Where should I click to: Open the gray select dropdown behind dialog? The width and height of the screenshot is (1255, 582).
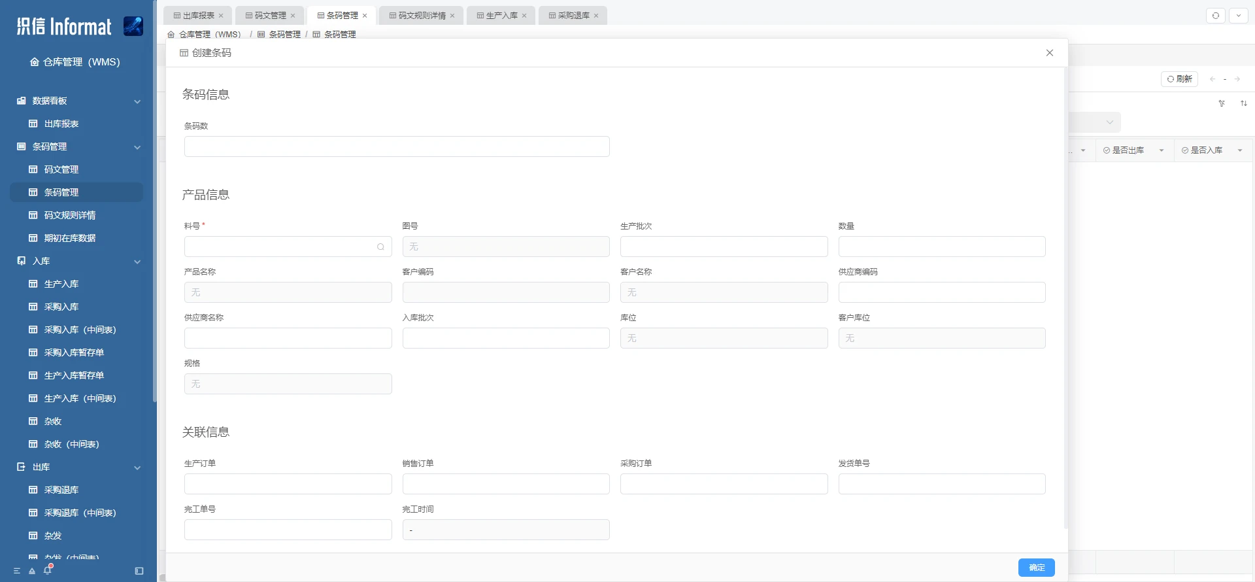click(x=1095, y=122)
